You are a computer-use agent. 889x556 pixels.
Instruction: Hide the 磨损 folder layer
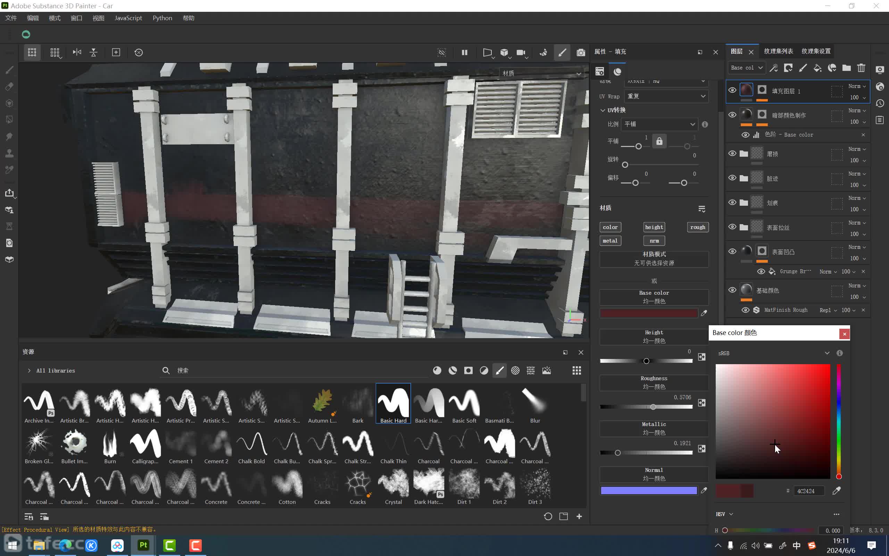pyautogui.click(x=732, y=153)
